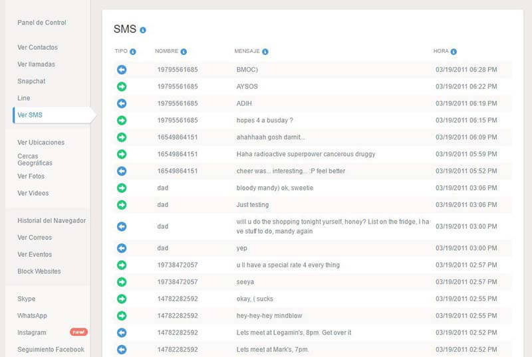Click message 'Haha radioactive superpower cancerous druggy'
This screenshot has height=357, width=532.
point(306,155)
